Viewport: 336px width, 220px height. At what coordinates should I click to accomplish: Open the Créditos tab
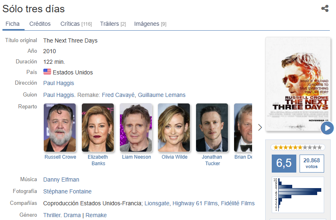coord(40,24)
